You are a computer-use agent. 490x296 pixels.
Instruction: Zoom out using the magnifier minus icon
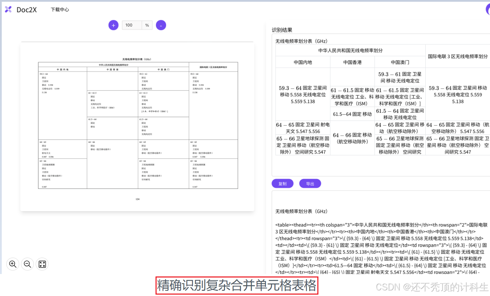point(27,264)
